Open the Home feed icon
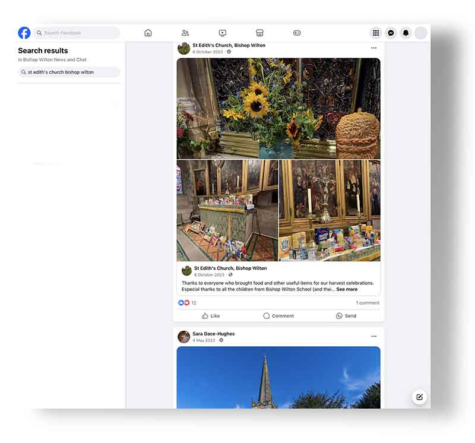The image size is (475, 443). (x=148, y=33)
